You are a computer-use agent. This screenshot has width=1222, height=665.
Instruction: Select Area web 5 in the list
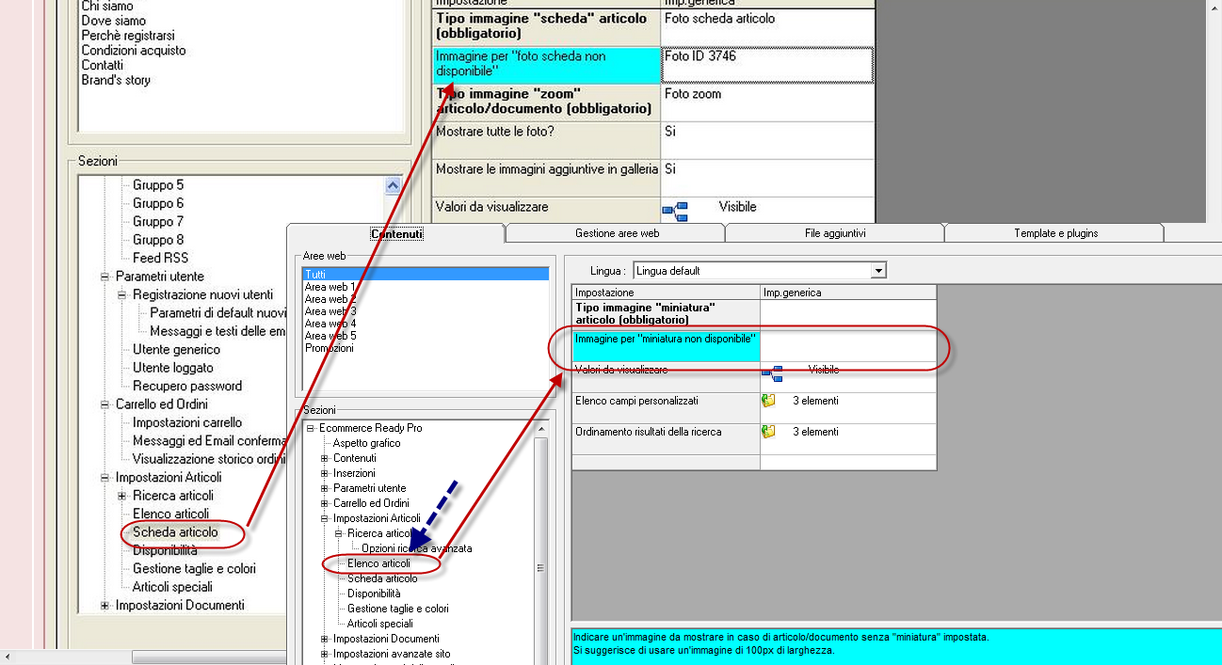(330, 336)
